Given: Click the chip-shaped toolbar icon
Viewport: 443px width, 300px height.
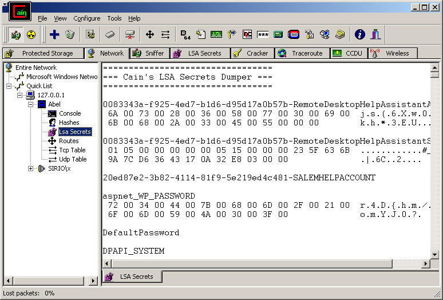Looking at the screenshot, I should (x=110, y=35).
